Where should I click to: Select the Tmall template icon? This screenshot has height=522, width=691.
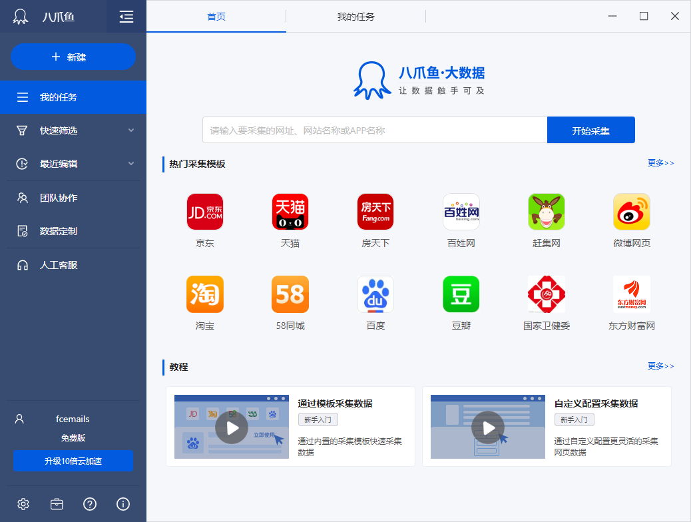point(290,212)
